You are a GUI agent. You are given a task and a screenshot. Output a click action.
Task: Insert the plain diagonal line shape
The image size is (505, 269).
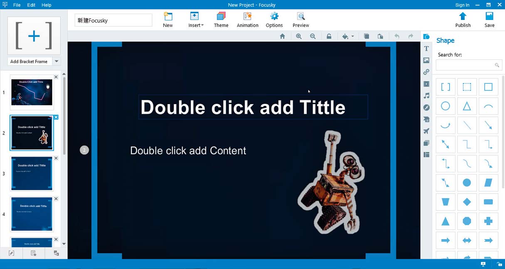pos(467,125)
